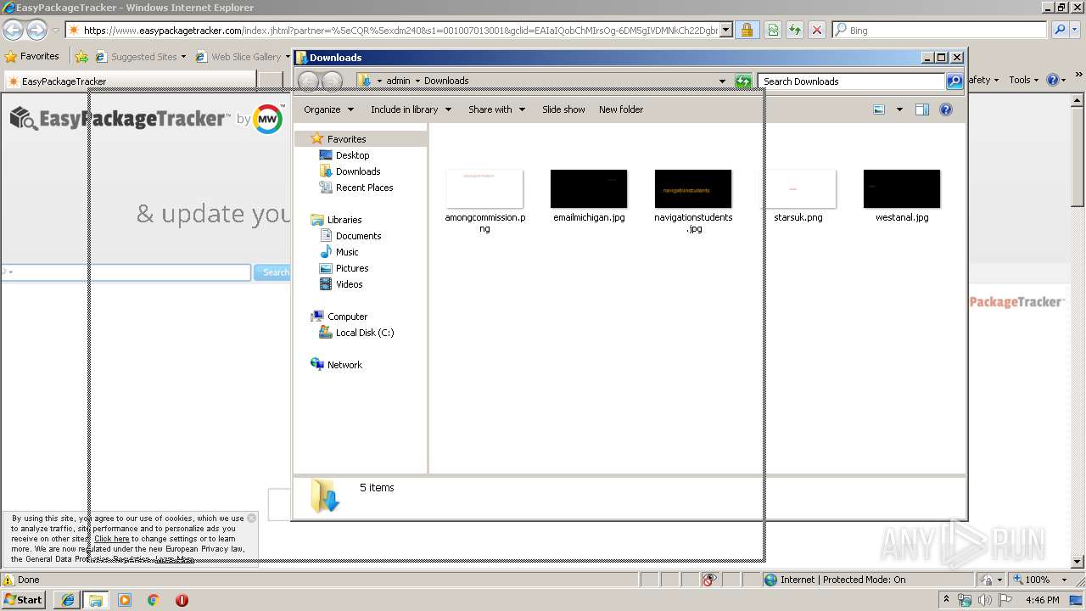
Task: Click Windows Media Player taskbar icon
Action: coord(125,600)
